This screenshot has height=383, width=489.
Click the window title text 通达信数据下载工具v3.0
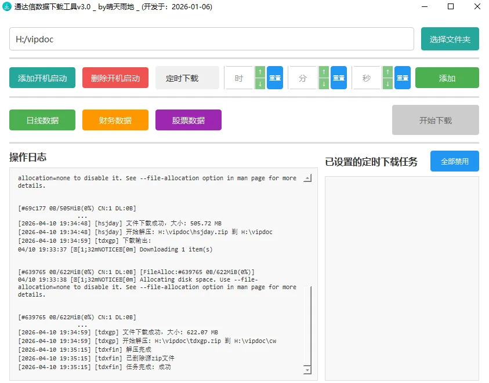52,7
